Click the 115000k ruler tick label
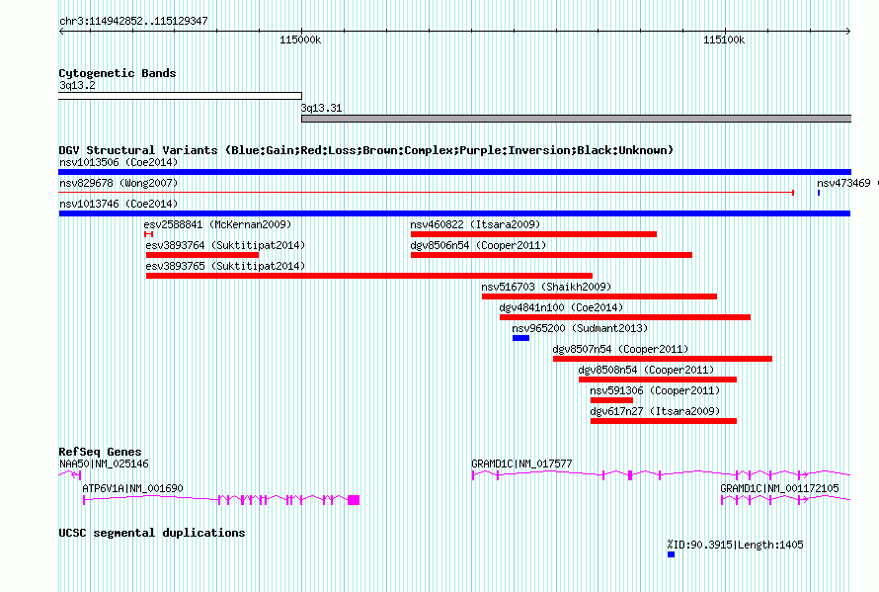Screen dimensions: 879x592 pyautogui.click(x=300, y=40)
